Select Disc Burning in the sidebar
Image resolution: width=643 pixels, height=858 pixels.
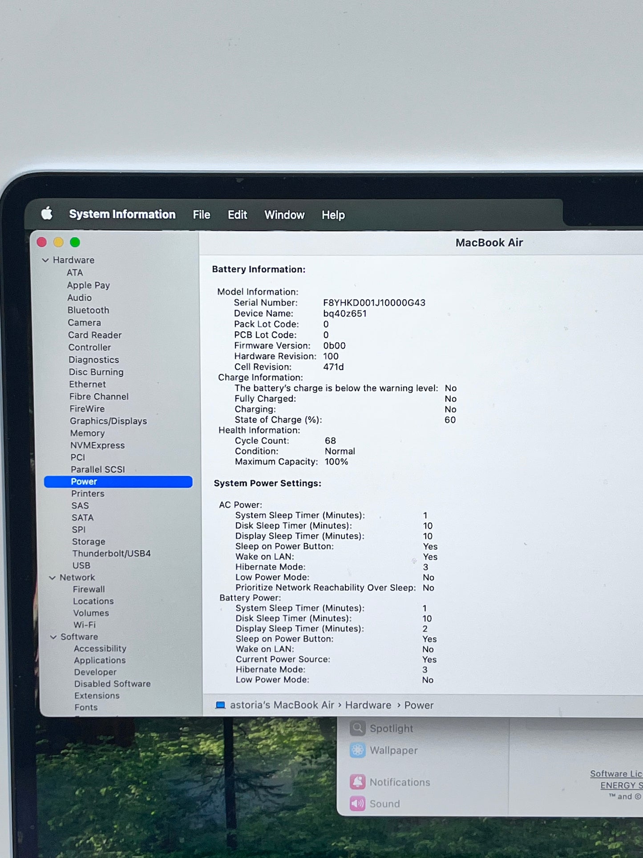[96, 372]
